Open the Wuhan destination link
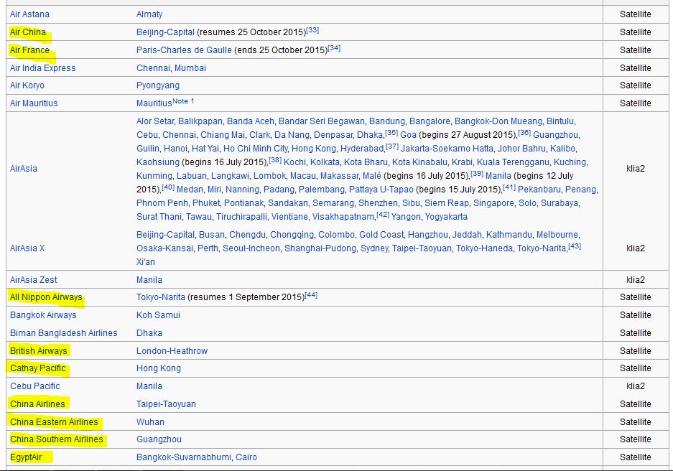 tap(150, 422)
